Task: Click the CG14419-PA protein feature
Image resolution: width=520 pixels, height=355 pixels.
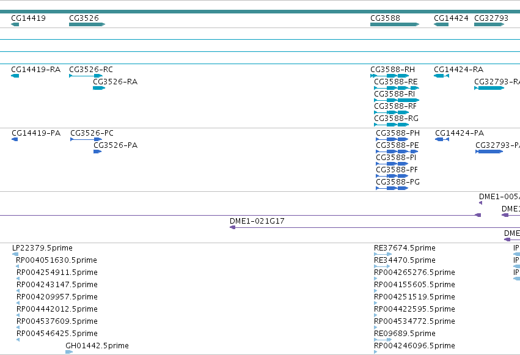Action: click(36, 133)
